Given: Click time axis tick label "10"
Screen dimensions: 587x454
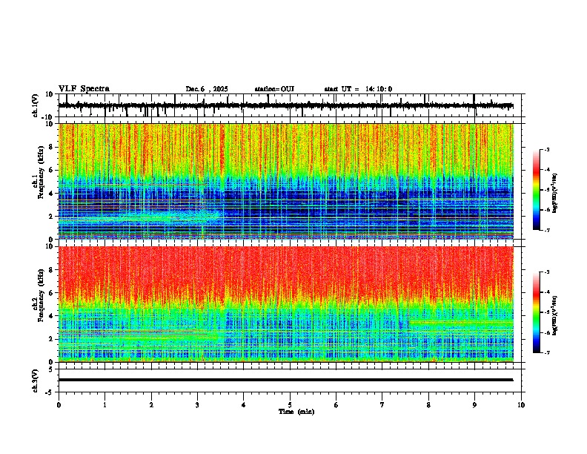Looking at the screenshot, I should click(x=521, y=405).
